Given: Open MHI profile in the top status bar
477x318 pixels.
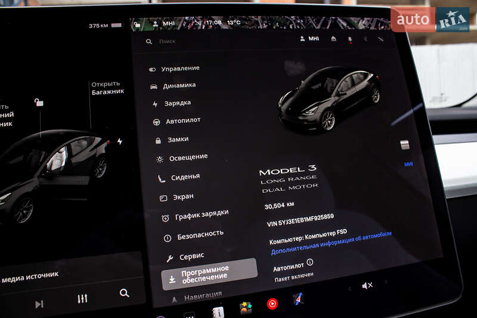Looking at the screenshot, I should (163, 23).
